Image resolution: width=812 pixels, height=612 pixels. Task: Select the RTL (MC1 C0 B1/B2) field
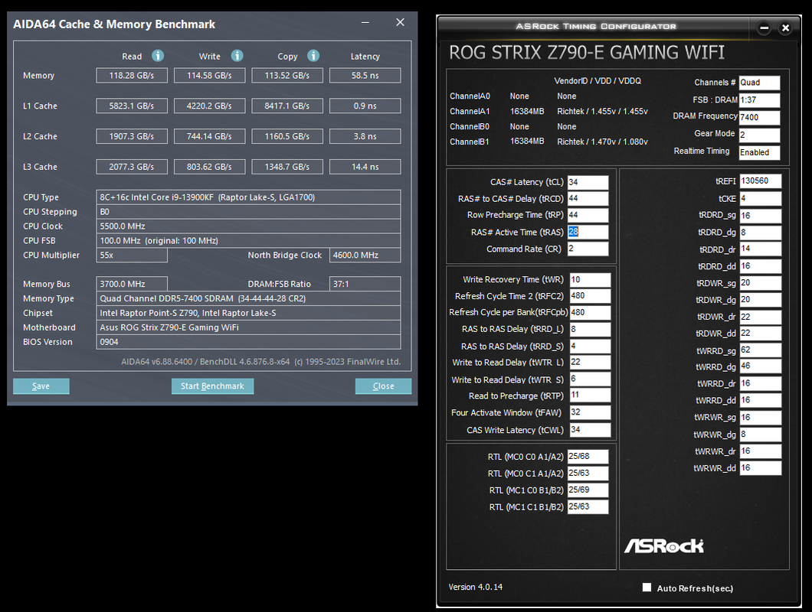[588, 490]
